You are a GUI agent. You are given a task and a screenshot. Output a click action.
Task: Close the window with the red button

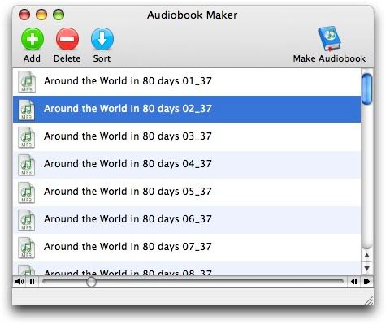click(x=24, y=15)
